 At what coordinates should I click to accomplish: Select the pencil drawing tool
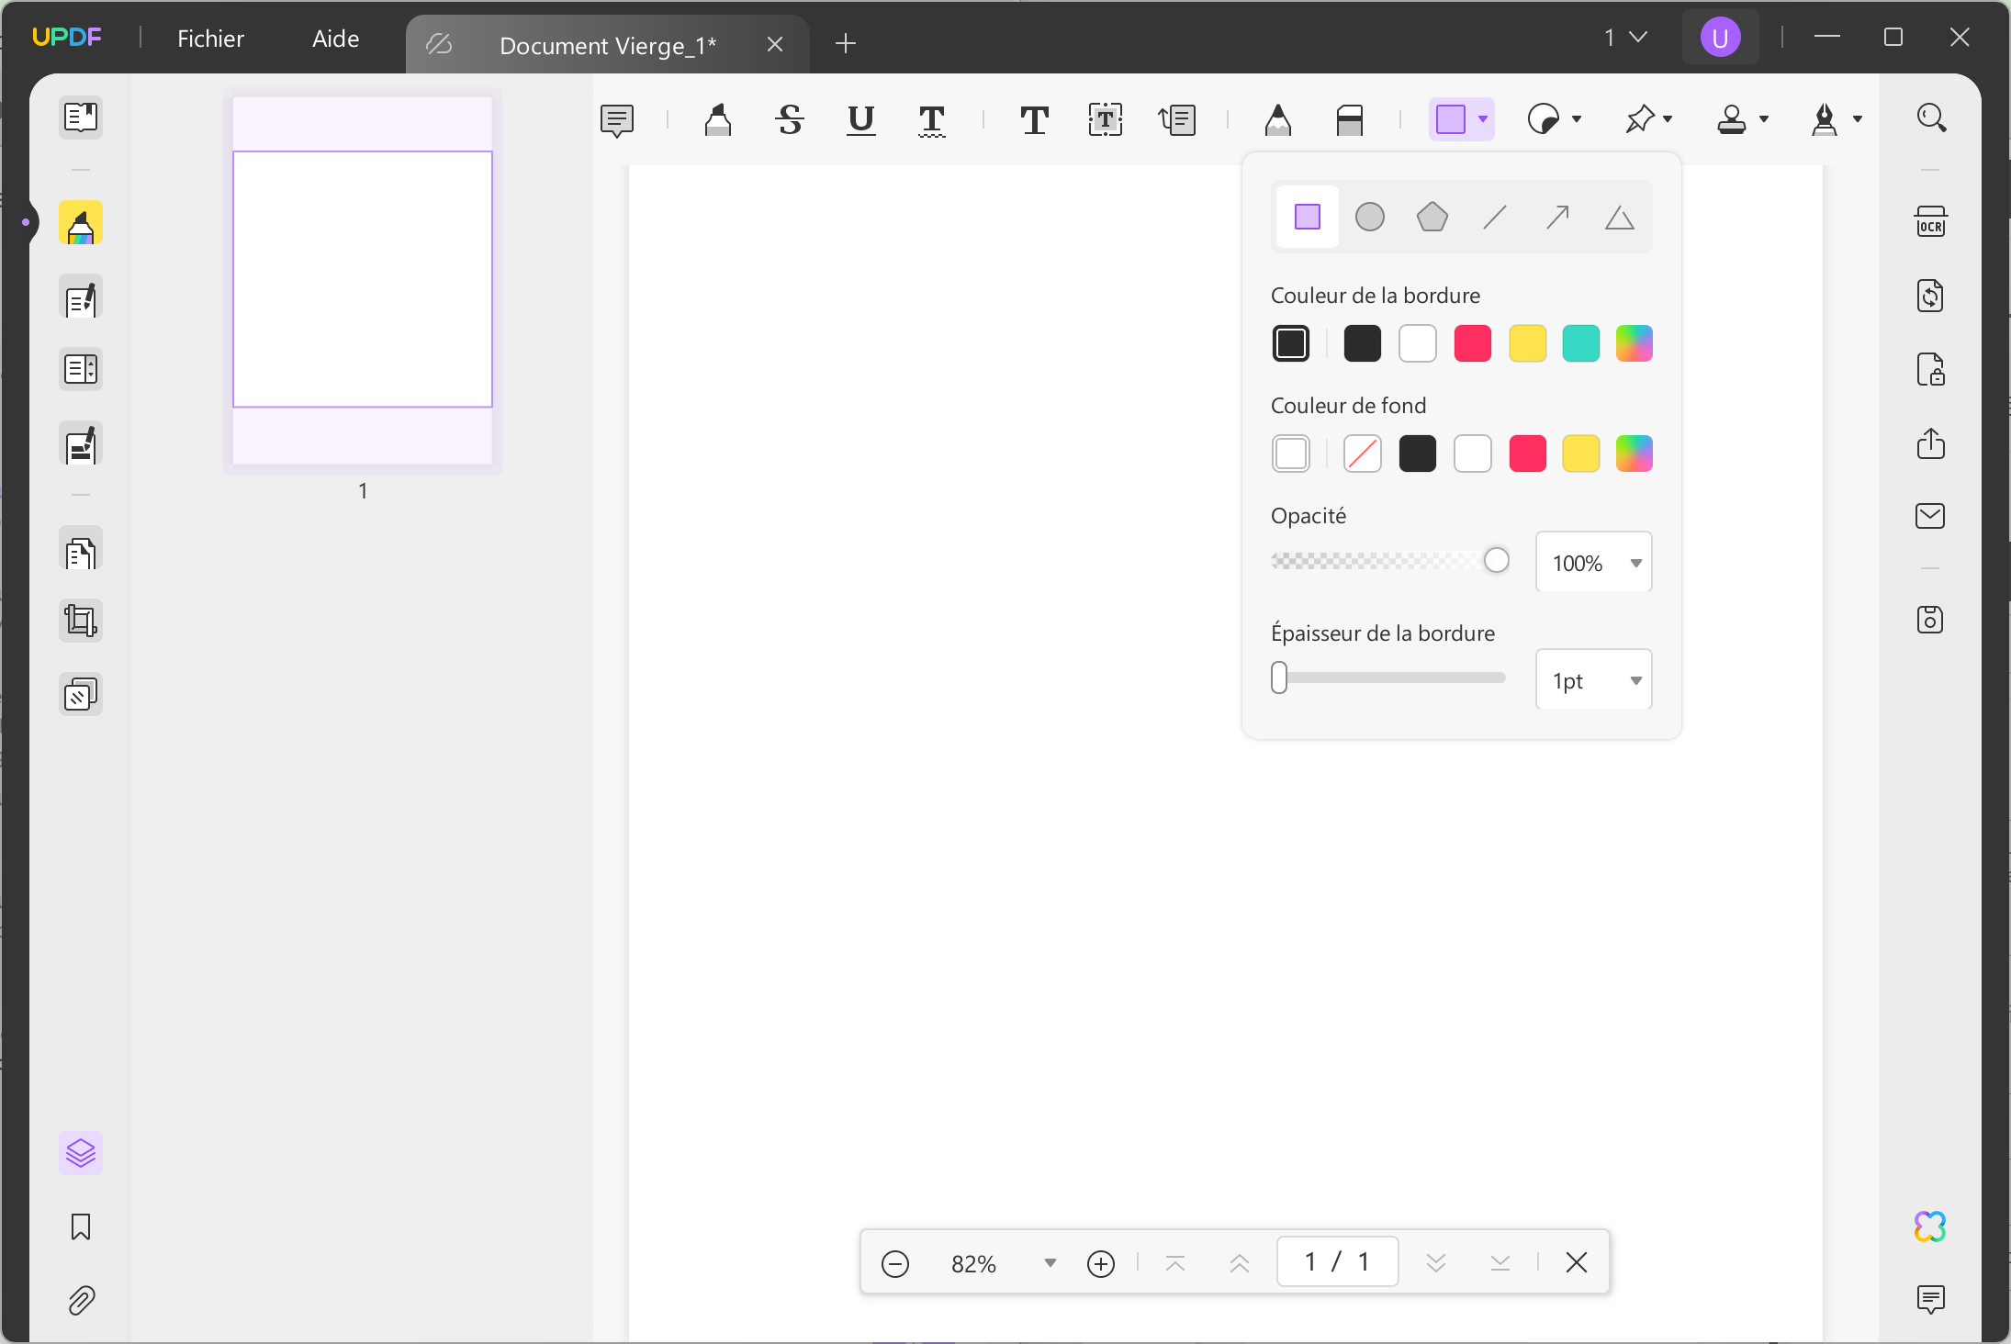[x=1278, y=120]
